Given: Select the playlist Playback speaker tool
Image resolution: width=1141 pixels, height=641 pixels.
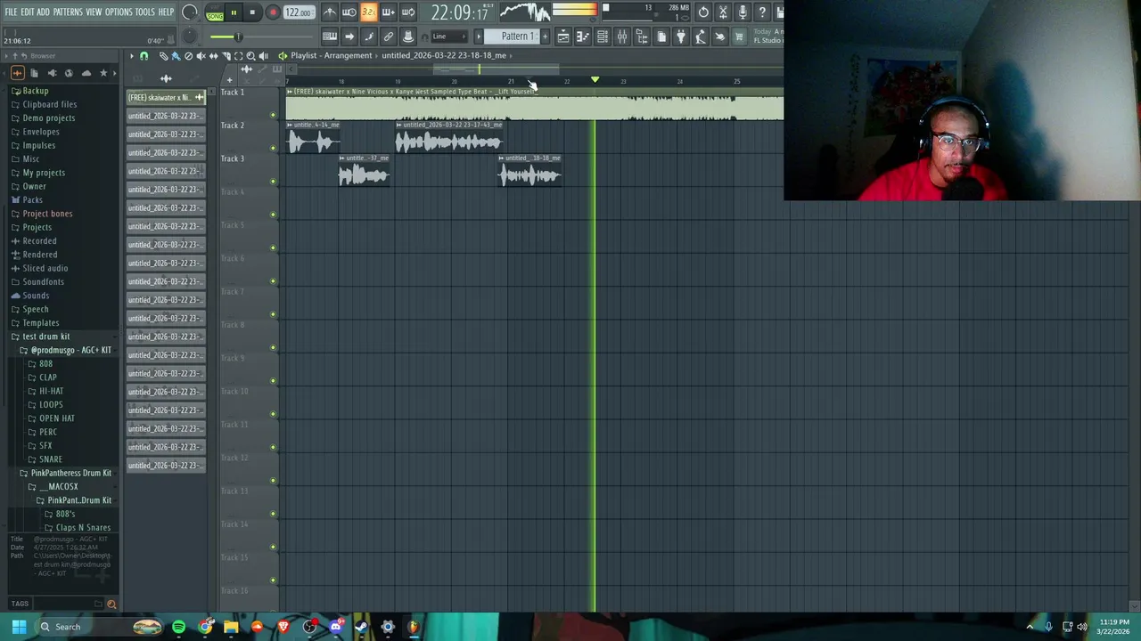Looking at the screenshot, I should pos(263,55).
